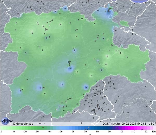This screenshot has height=135, width=156.
Task: Click the scale label 130
Action: coord(154,132)
